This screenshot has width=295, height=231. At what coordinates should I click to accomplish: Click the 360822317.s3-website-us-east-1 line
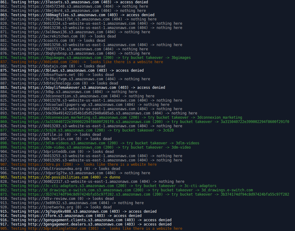tap(92, 182)
